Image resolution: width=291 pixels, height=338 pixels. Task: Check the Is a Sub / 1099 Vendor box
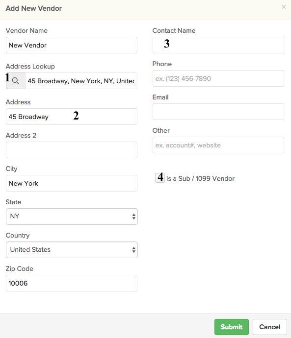[160, 178]
